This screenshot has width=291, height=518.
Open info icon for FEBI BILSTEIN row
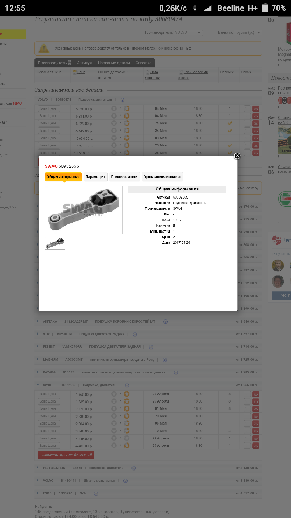(x=134, y=468)
